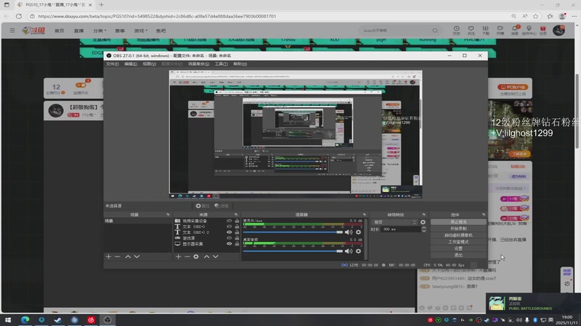Viewport: 581px width, 326px height.
Task: Mute the microphone/Aux speaker icon
Action: click(x=349, y=232)
